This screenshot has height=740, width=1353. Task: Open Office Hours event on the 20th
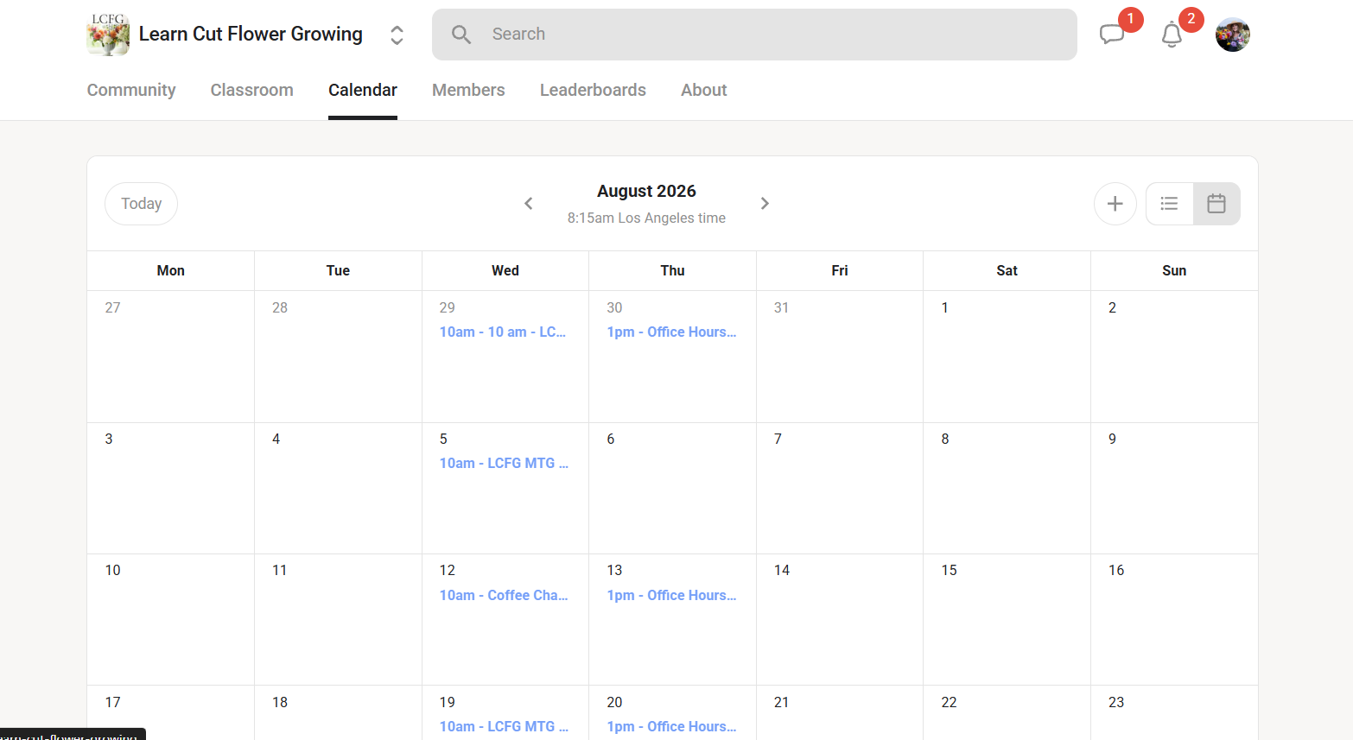pos(671,727)
